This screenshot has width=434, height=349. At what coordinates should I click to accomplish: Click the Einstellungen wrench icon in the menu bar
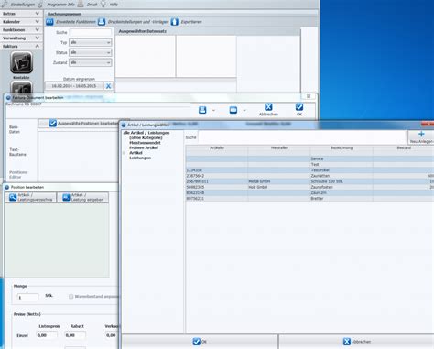(x=5, y=5)
